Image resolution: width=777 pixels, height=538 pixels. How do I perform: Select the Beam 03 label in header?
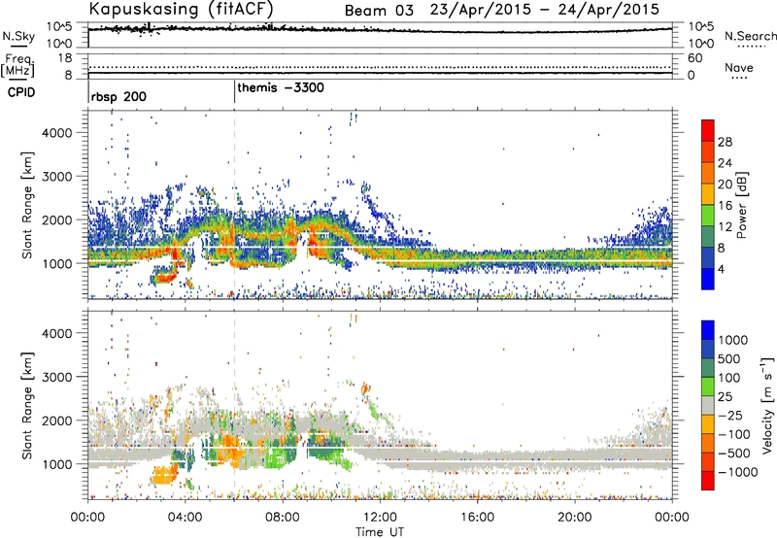[379, 11]
